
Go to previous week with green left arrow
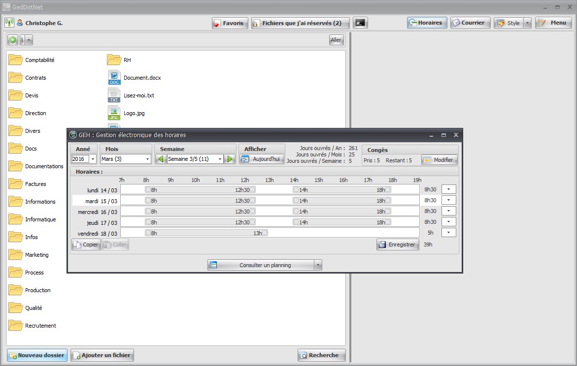[x=161, y=159]
